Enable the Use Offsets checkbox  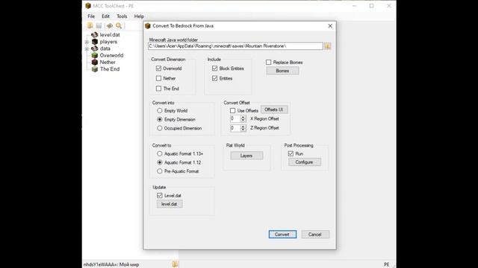[232, 111]
